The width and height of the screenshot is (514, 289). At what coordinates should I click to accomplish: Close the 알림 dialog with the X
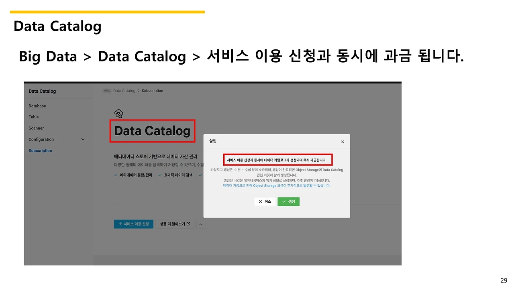point(343,141)
